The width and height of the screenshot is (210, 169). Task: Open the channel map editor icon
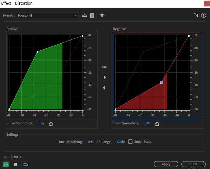197,15
